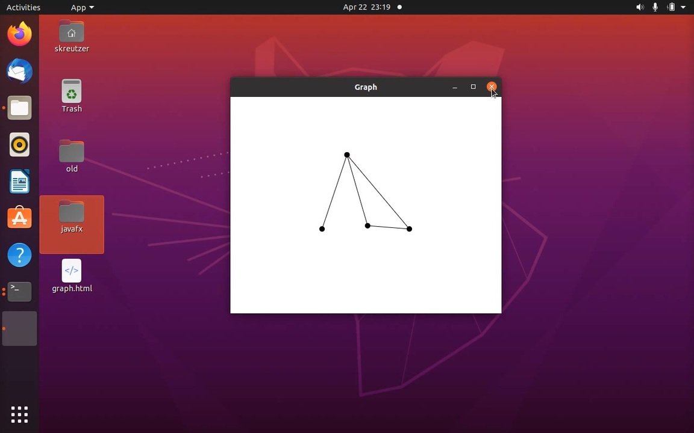The image size is (694, 433).
Task: Click the microphone icon in top bar
Action: pyautogui.click(x=655, y=7)
